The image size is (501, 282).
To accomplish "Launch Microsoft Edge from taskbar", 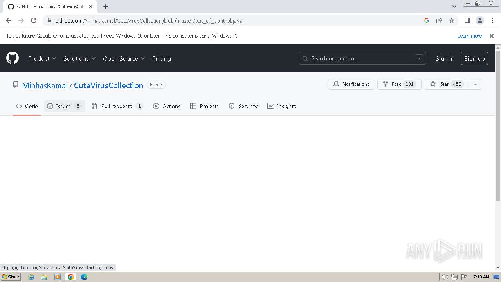I will [x=84, y=277].
